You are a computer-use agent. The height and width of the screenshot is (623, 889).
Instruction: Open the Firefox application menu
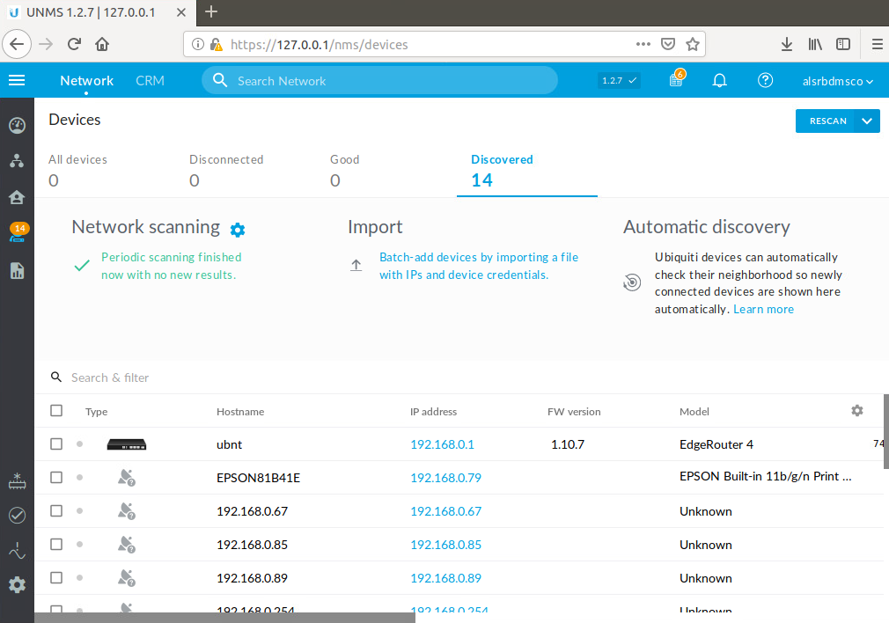point(877,44)
